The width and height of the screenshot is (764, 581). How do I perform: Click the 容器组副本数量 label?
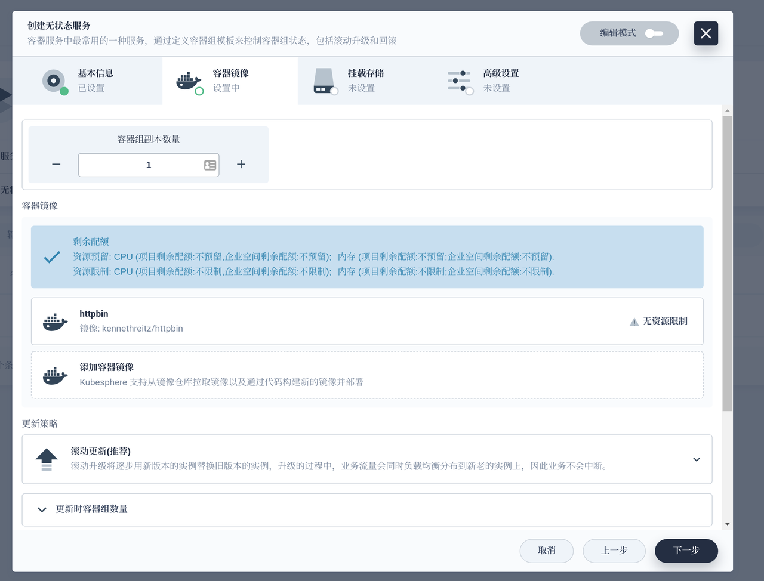point(149,139)
